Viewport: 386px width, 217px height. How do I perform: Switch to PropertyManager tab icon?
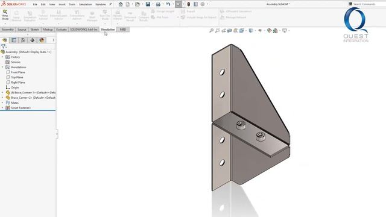tap(14, 40)
